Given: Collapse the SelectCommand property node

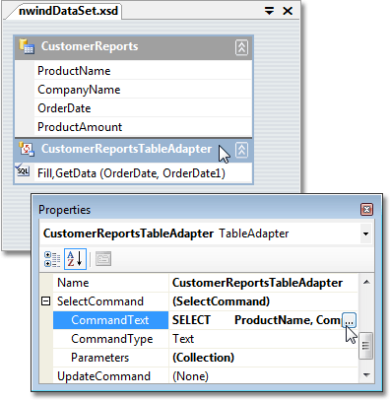Looking at the screenshot, I should point(45,301).
